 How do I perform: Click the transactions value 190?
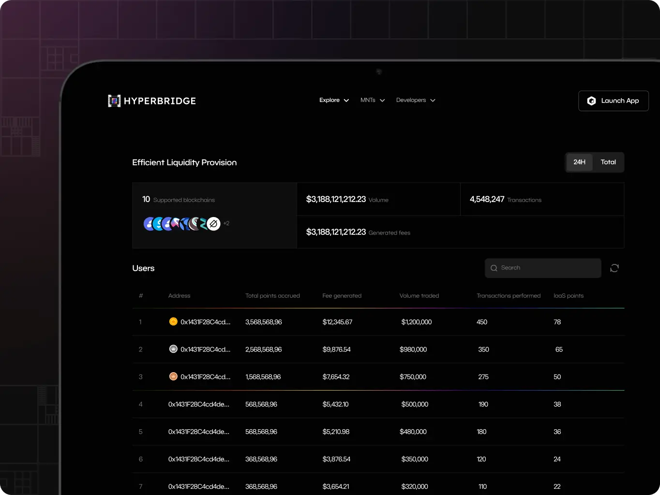pyautogui.click(x=483, y=404)
